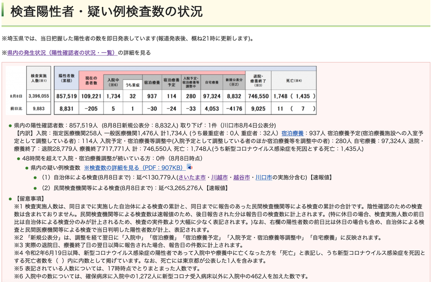This screenshot has height=282, width=433.
Task: Click the 【留意事項】 notes heading
Action: pyautogui.click(x=29, y=199)
